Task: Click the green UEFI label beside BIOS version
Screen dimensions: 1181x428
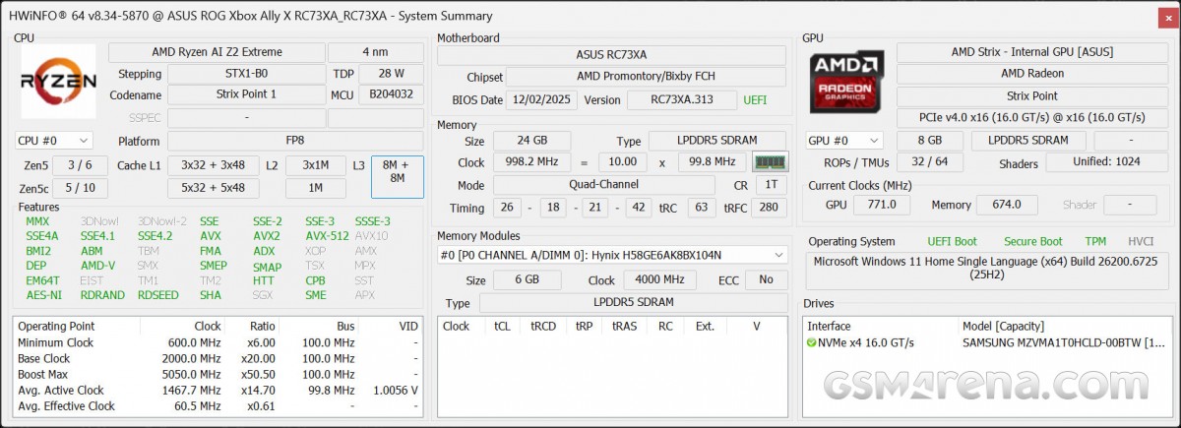Action: 755,100
